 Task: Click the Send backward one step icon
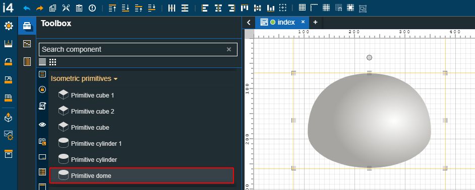coord(152,8)
